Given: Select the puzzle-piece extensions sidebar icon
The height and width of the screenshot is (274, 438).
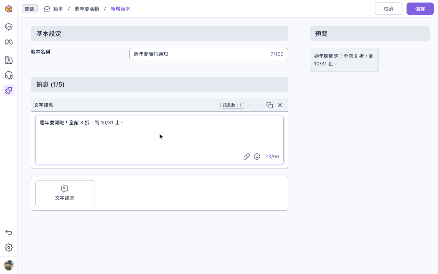Looking at the screenshot, I should (x=9, y=90).
